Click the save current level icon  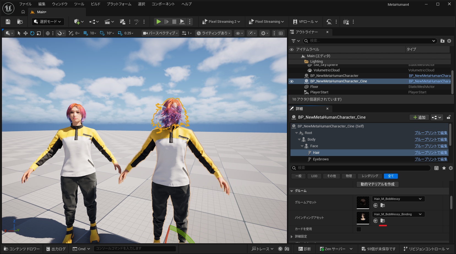pos(8,22)
